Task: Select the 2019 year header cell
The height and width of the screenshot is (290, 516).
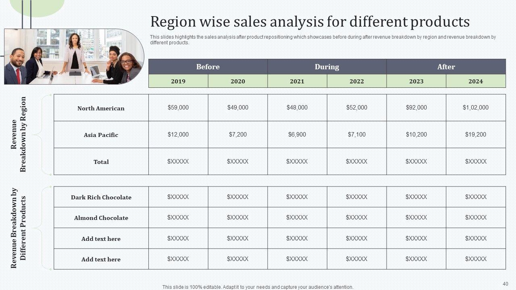Action: [x=178, y=81]
